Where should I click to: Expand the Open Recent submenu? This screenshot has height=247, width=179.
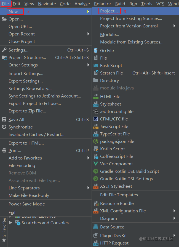tap(46, 34)
